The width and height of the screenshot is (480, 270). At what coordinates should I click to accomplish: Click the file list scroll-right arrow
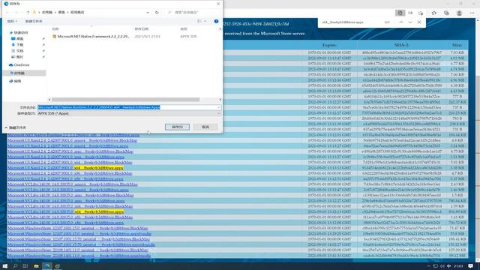(x=220, y=100)
